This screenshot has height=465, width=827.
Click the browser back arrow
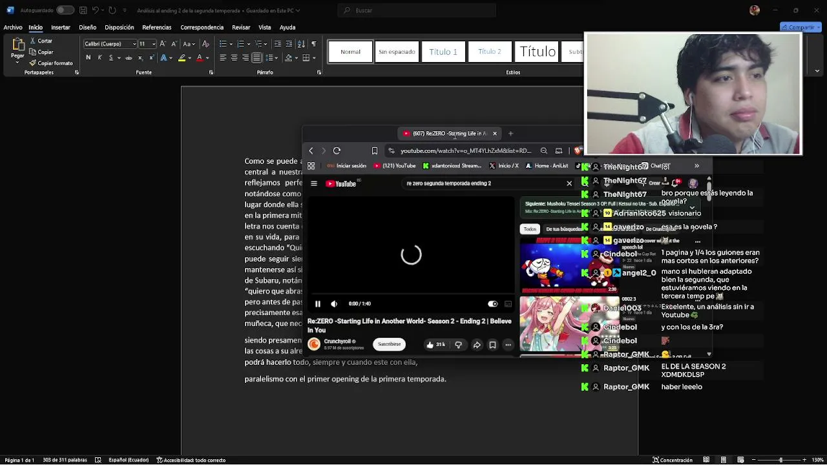(x=311, y=150)
